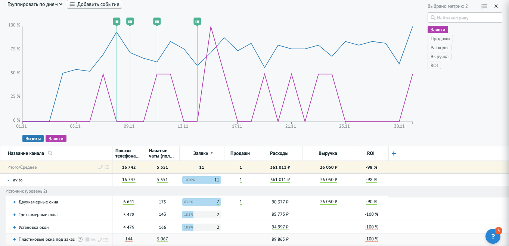Click the question mark icon next to Пластиковые окна под заказ

click(x=80, y=240)
